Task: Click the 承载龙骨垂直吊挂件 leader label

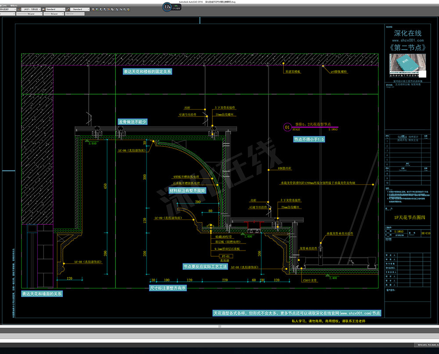Action: pyautogui.click(x=340, y=234)
